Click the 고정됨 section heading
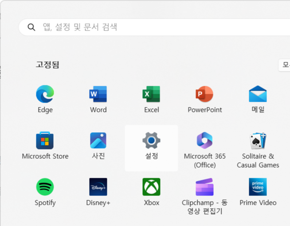The width and height of the screenshot is (290, 226). [47, 65]
